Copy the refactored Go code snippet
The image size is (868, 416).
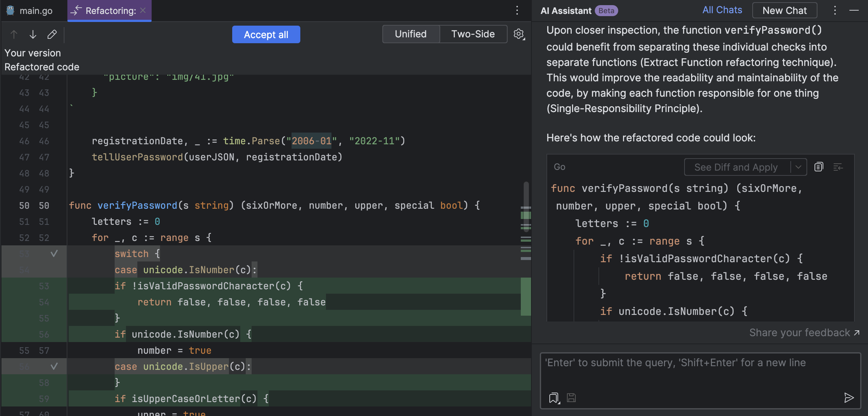[819, 167]
